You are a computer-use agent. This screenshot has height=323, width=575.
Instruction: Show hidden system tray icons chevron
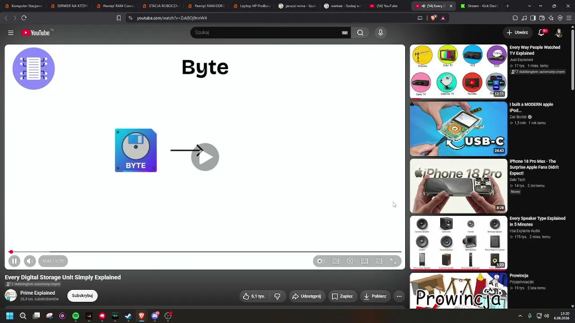(520, 316)
